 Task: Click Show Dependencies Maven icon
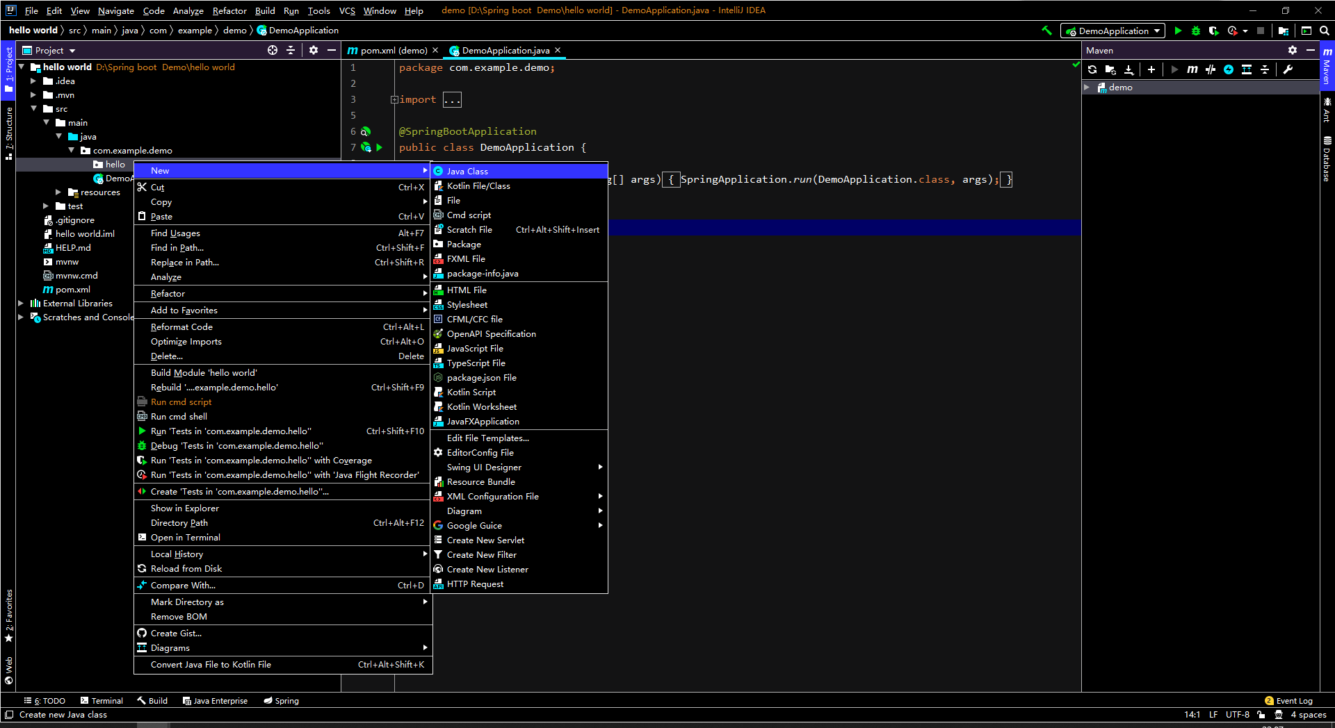click(1247, 69)
